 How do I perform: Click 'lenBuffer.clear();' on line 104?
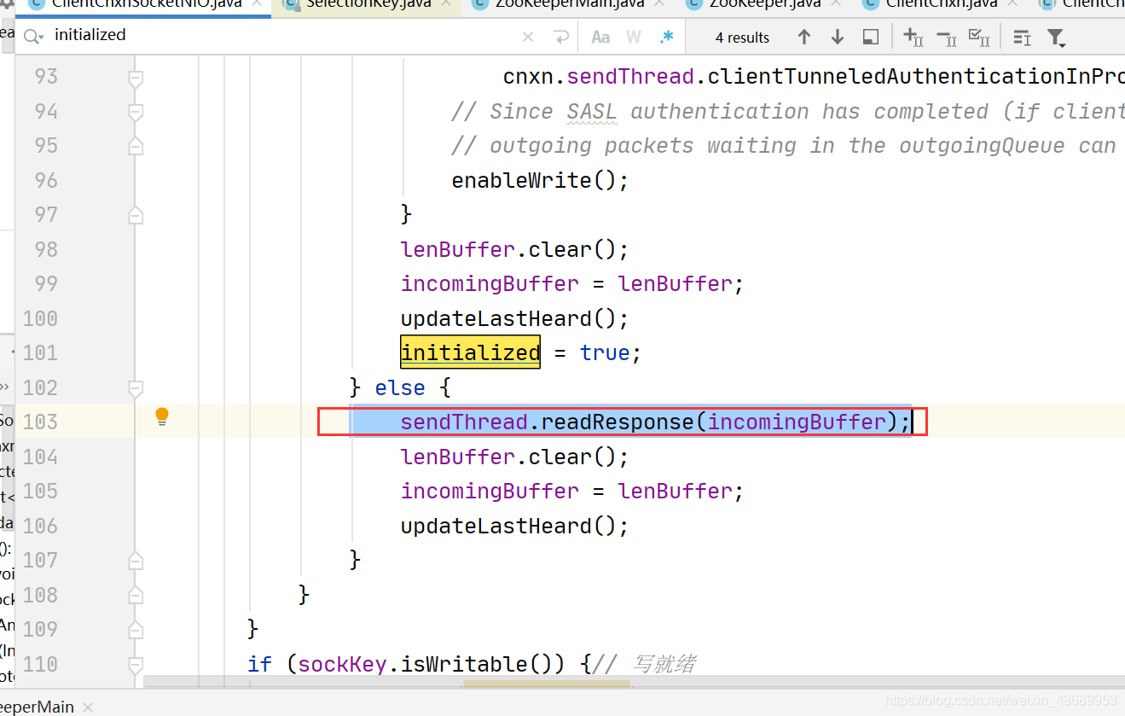tap(514, 457)
